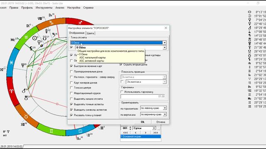This screenshot has height=149, width=266.
Task: Open the Настройка menu
Action: point(74,7)
